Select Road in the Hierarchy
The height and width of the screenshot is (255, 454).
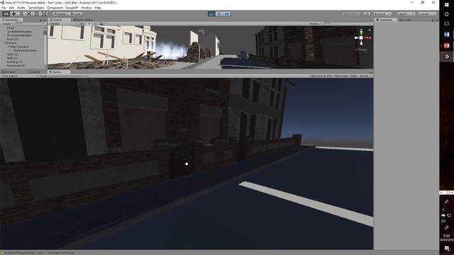pyautogui.click(x=11, y=28)
